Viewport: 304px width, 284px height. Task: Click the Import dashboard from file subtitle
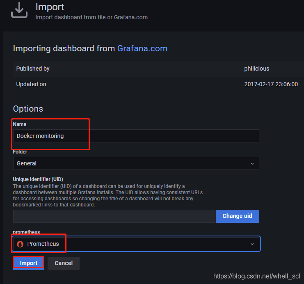[x=91, y=17]
